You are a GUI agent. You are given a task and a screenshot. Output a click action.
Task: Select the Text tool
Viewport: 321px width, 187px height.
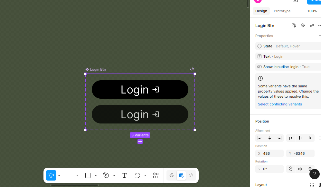[x=124, y=175]
